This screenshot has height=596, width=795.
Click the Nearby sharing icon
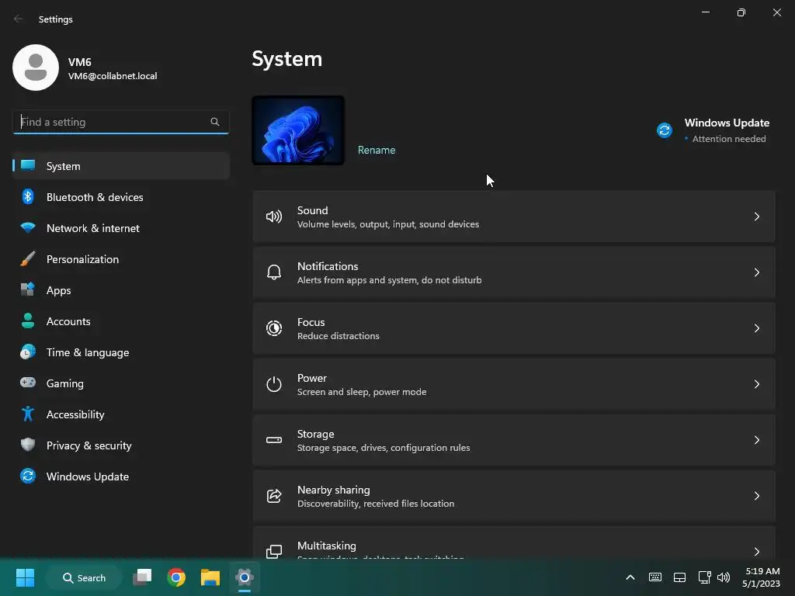coord(274,496)
